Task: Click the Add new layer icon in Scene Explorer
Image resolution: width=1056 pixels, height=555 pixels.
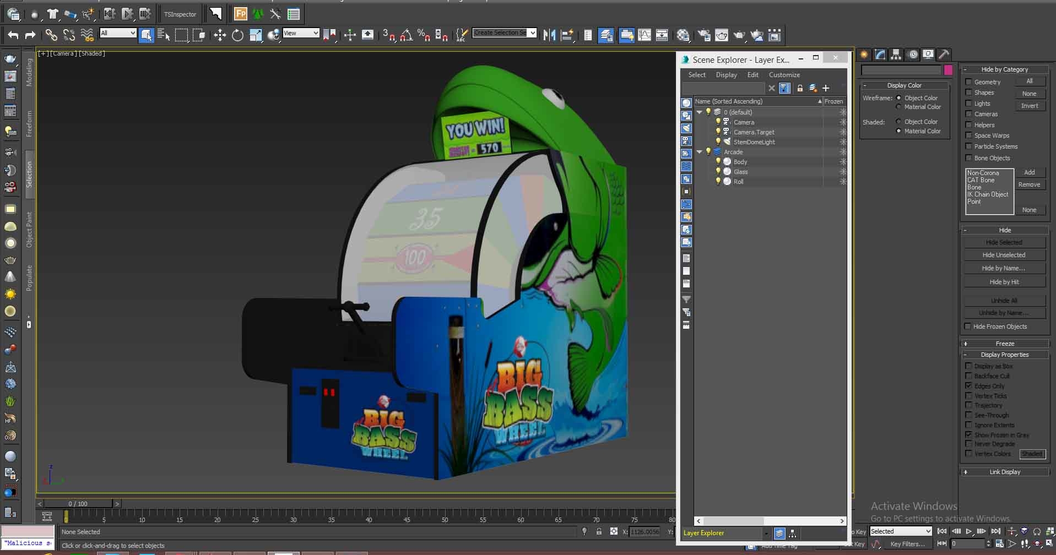Action: click(x=826, y=88)
